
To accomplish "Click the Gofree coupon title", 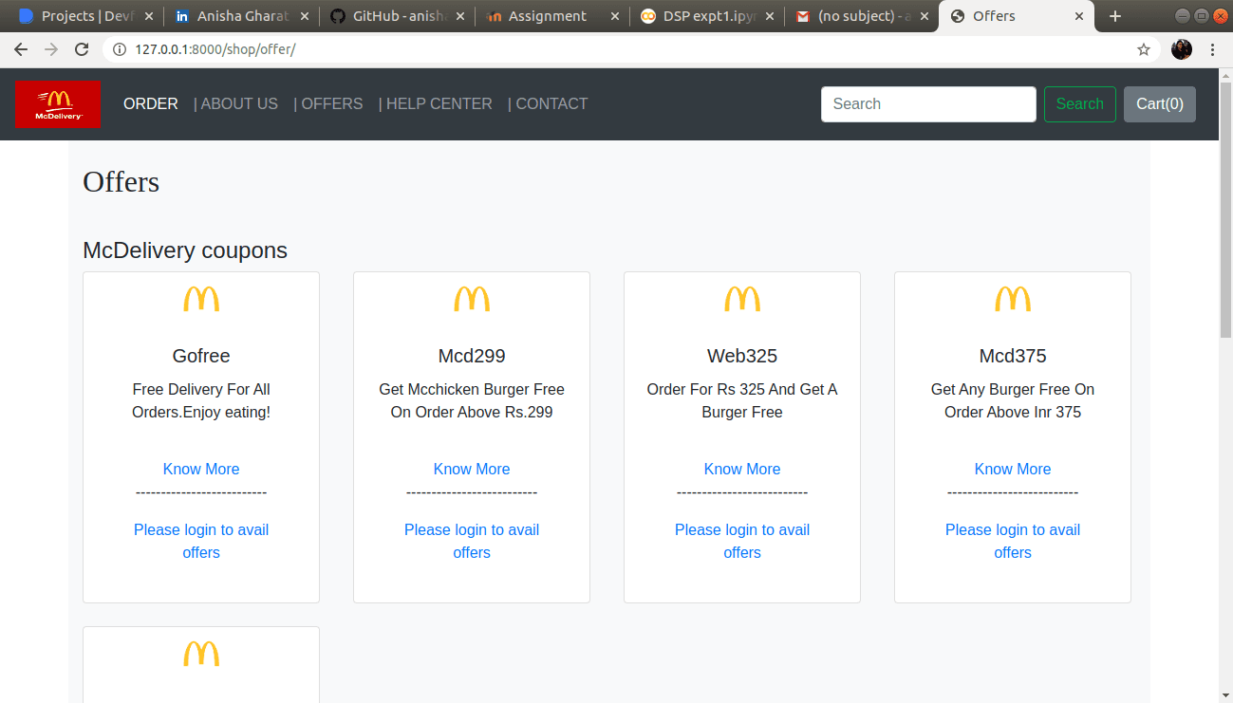I will pos(201,356).
